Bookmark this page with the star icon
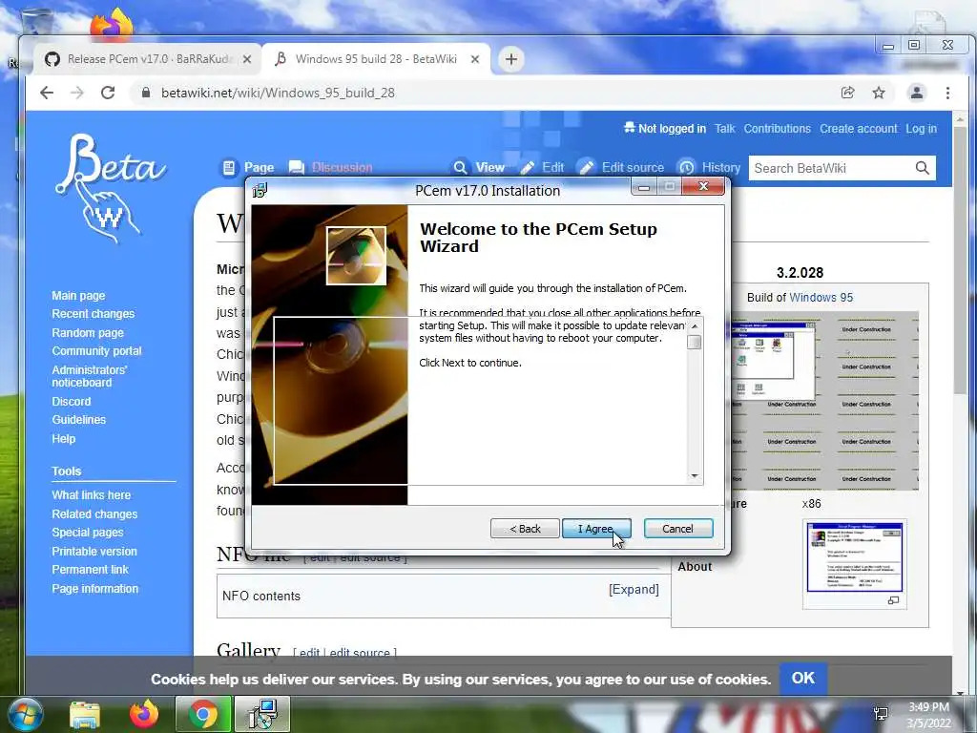This screenshot has width=977, height=733. [x=879, y=93]
